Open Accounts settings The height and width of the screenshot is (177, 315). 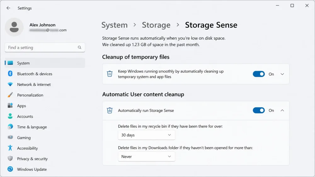coord(45,116)
